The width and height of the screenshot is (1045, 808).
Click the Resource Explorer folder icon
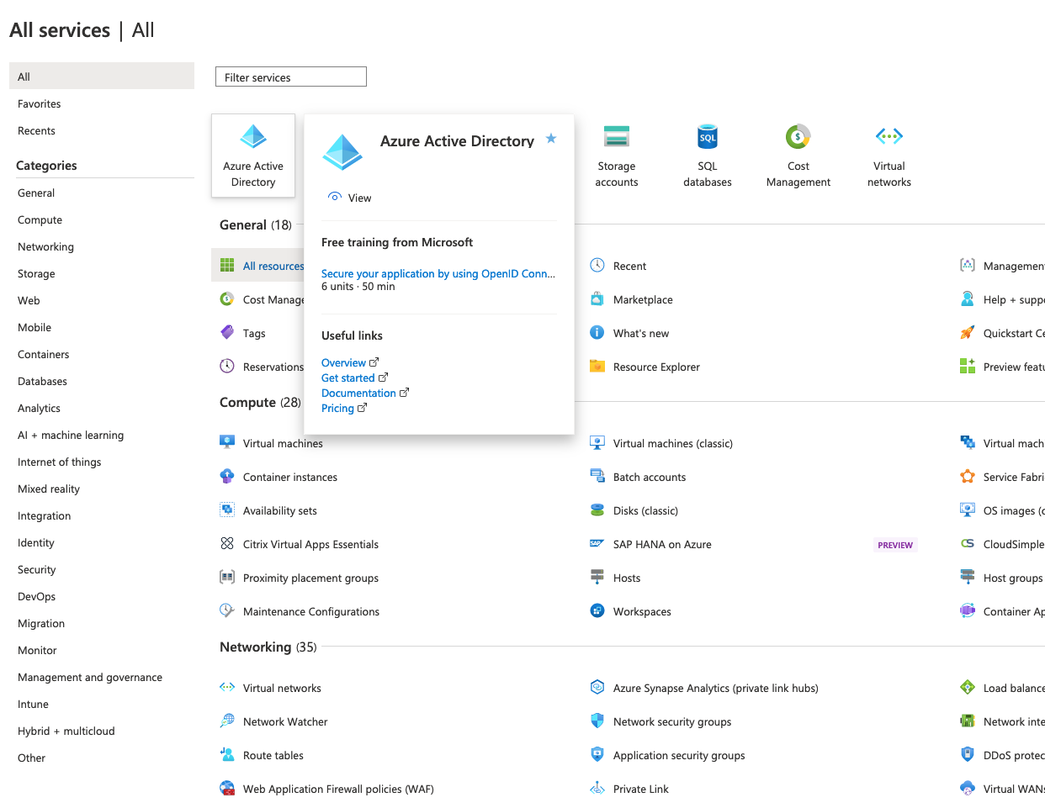coord(597,366)
